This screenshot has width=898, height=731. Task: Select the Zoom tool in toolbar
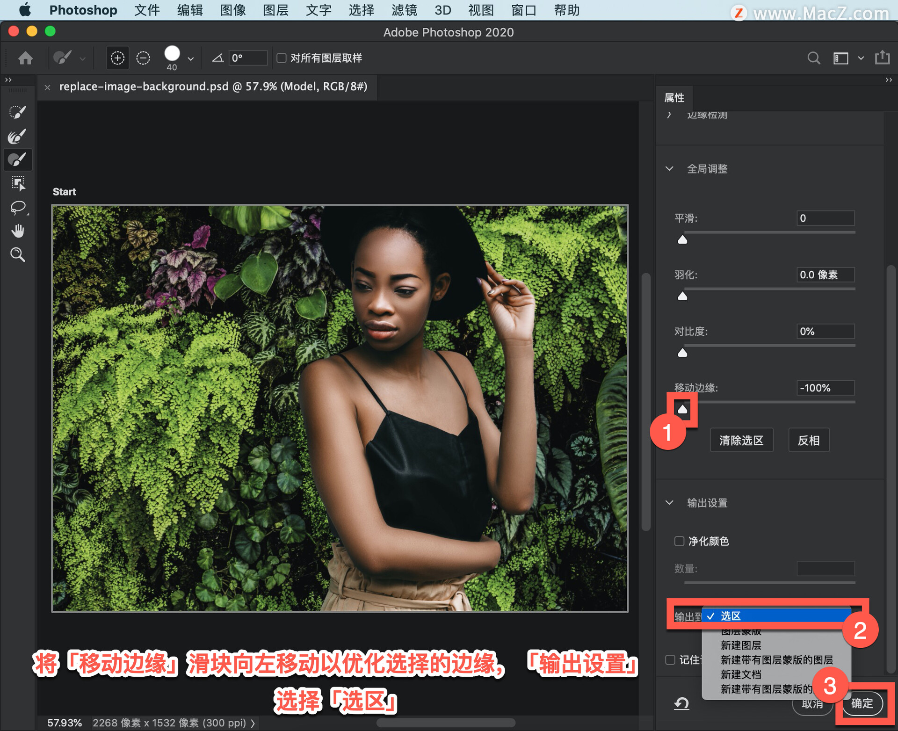[x=17, y=254]
